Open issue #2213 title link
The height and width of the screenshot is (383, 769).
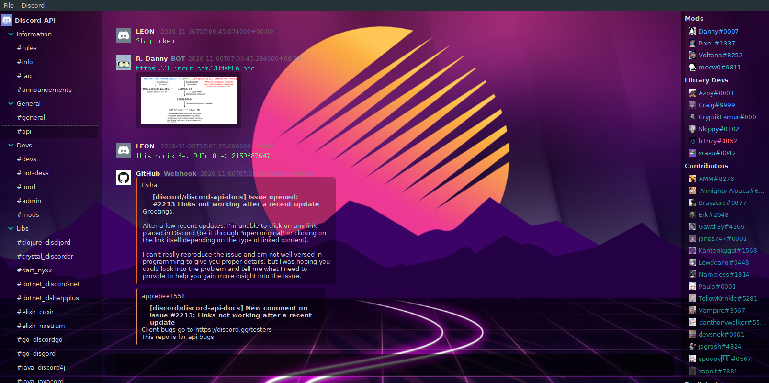236,201
